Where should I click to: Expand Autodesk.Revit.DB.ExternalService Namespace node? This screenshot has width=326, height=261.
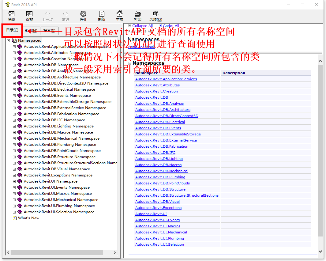(14, 108)
